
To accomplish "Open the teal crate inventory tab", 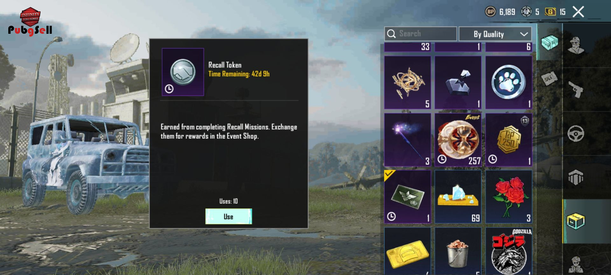I will [550, 42].
